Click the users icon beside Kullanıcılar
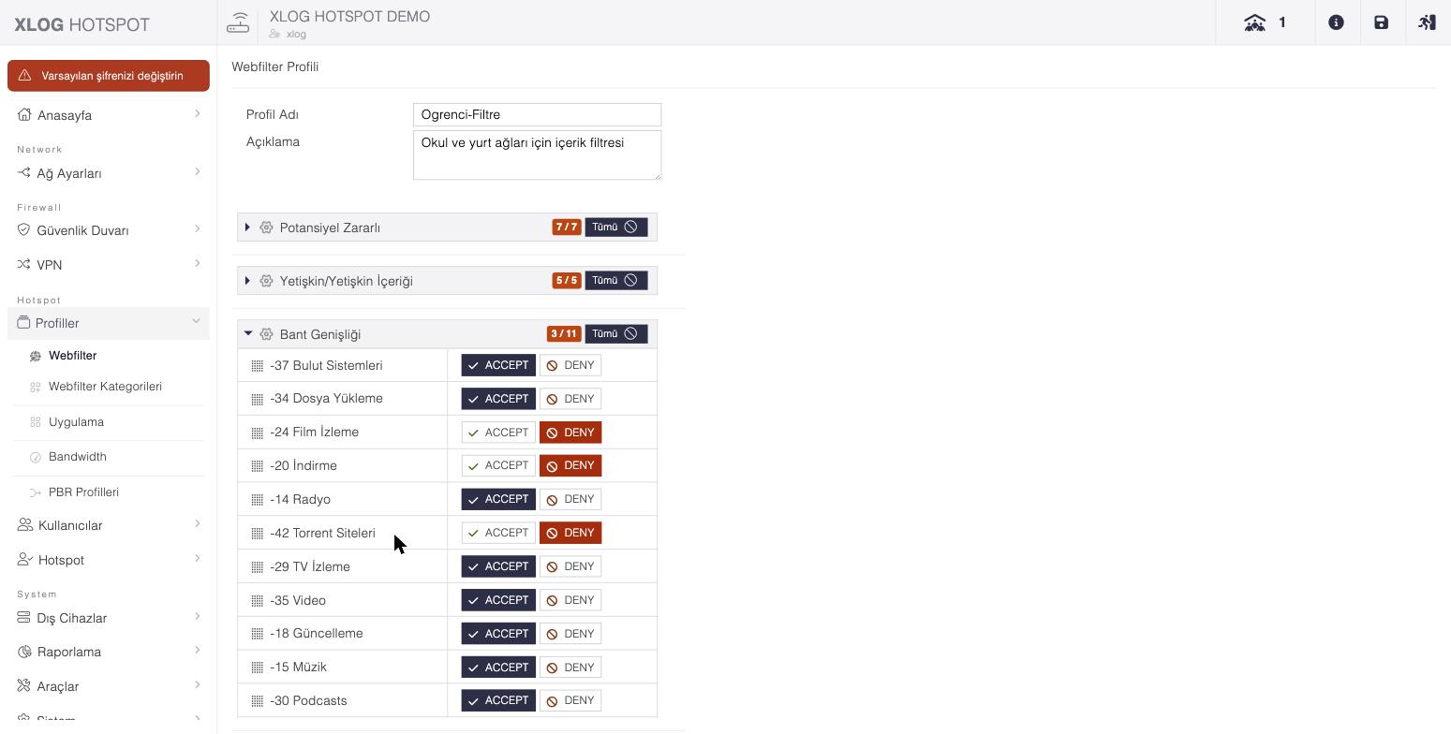This screenshot has height=734, width=1451. [x=25, y=524]
